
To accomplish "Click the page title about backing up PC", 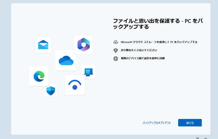I will (x=158, y=24).
